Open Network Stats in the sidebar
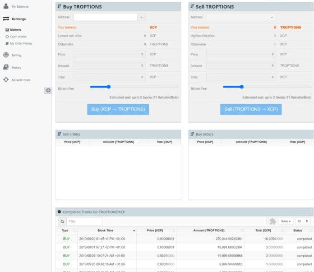 tap(21, 80)
